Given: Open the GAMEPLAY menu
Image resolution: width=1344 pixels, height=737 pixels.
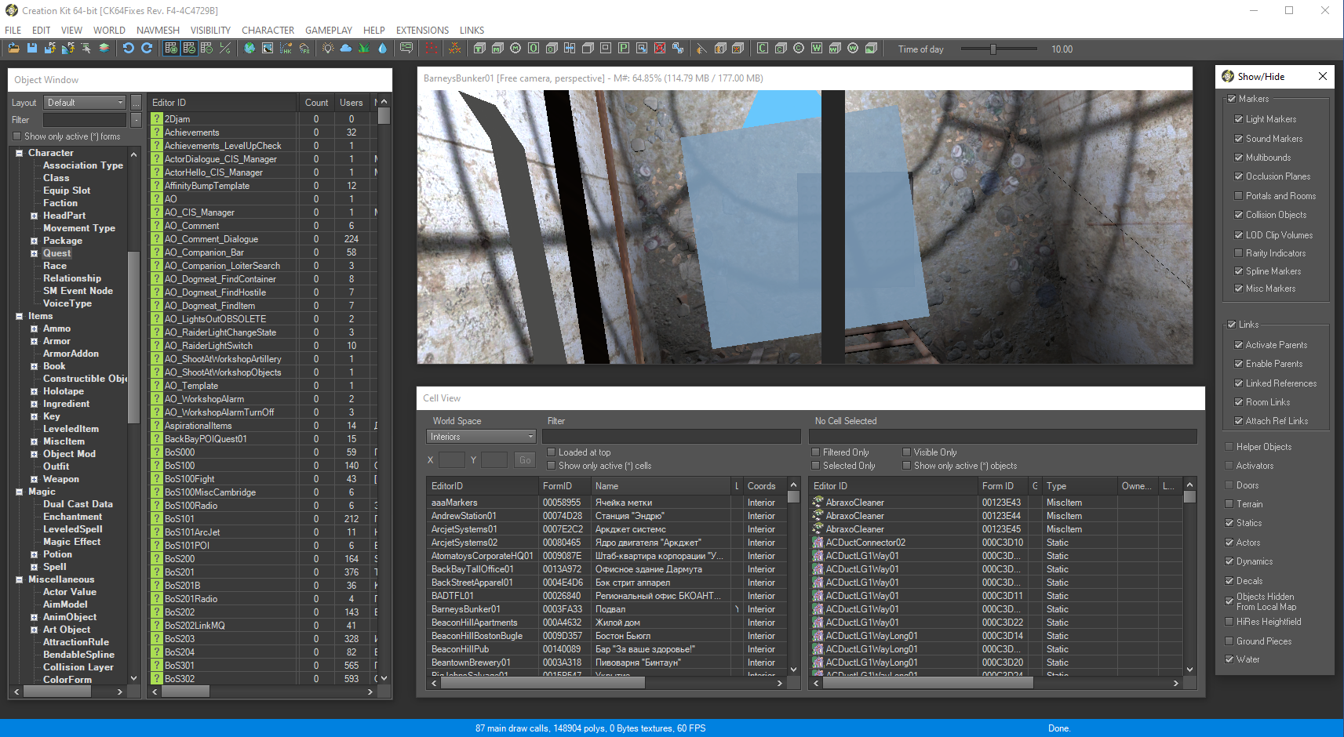Looking at the screenshot, I should click(x=328, y=31).
